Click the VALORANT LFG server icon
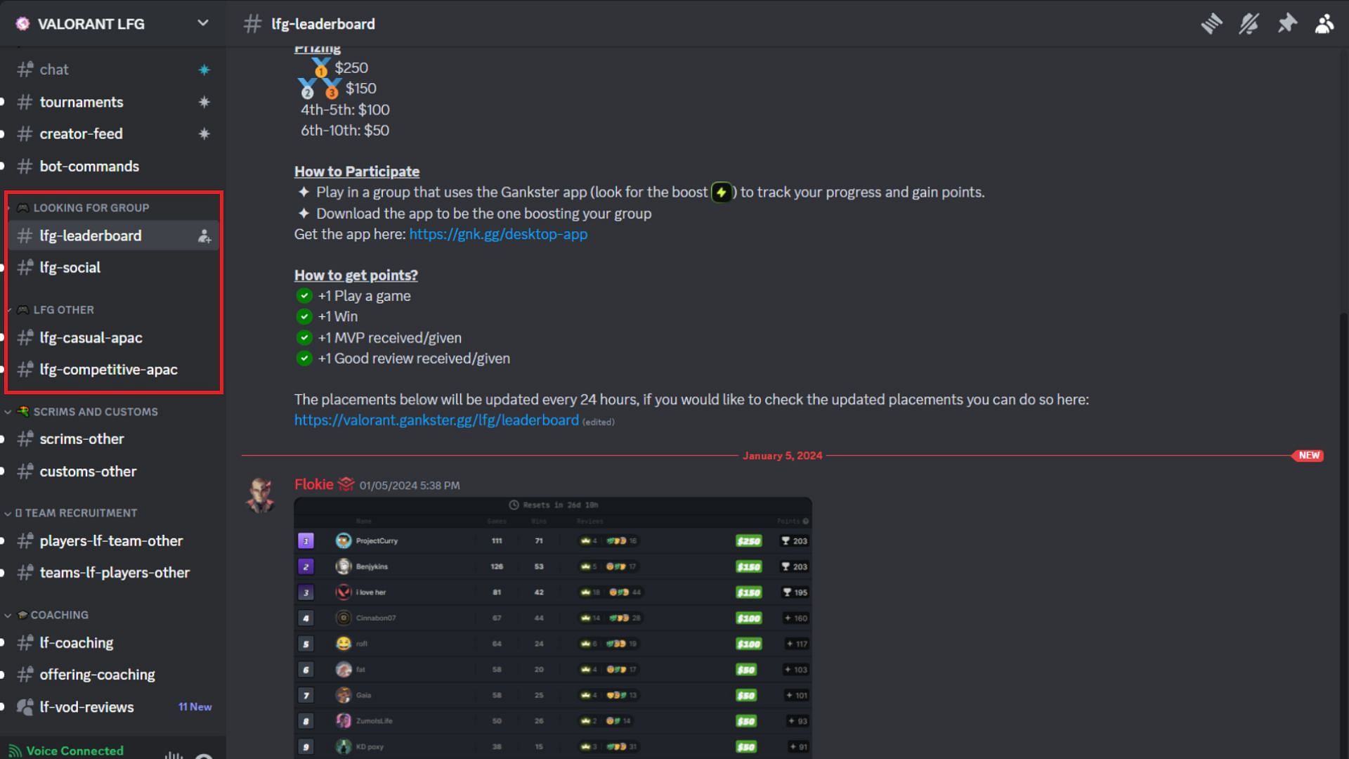This screenshot has width=1349, height=759. [x=22, y=22]
